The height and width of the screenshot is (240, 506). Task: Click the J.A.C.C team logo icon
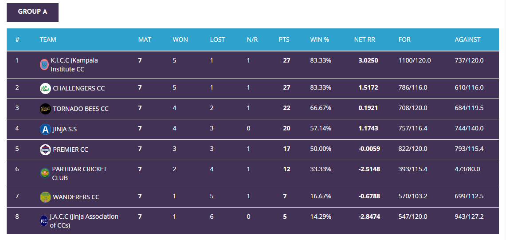(x=44, y=221)
